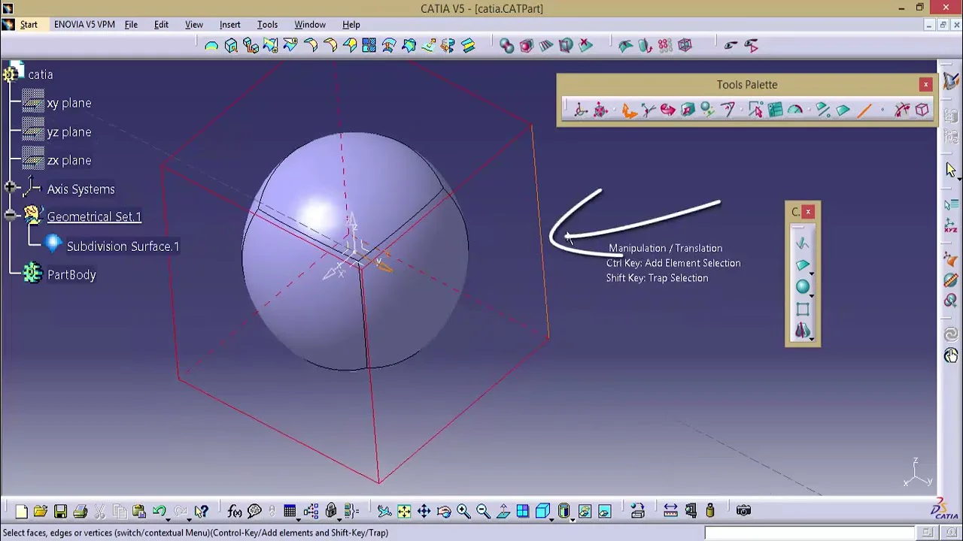
Task: Zoom in the view
Action: tap(463, 512)
